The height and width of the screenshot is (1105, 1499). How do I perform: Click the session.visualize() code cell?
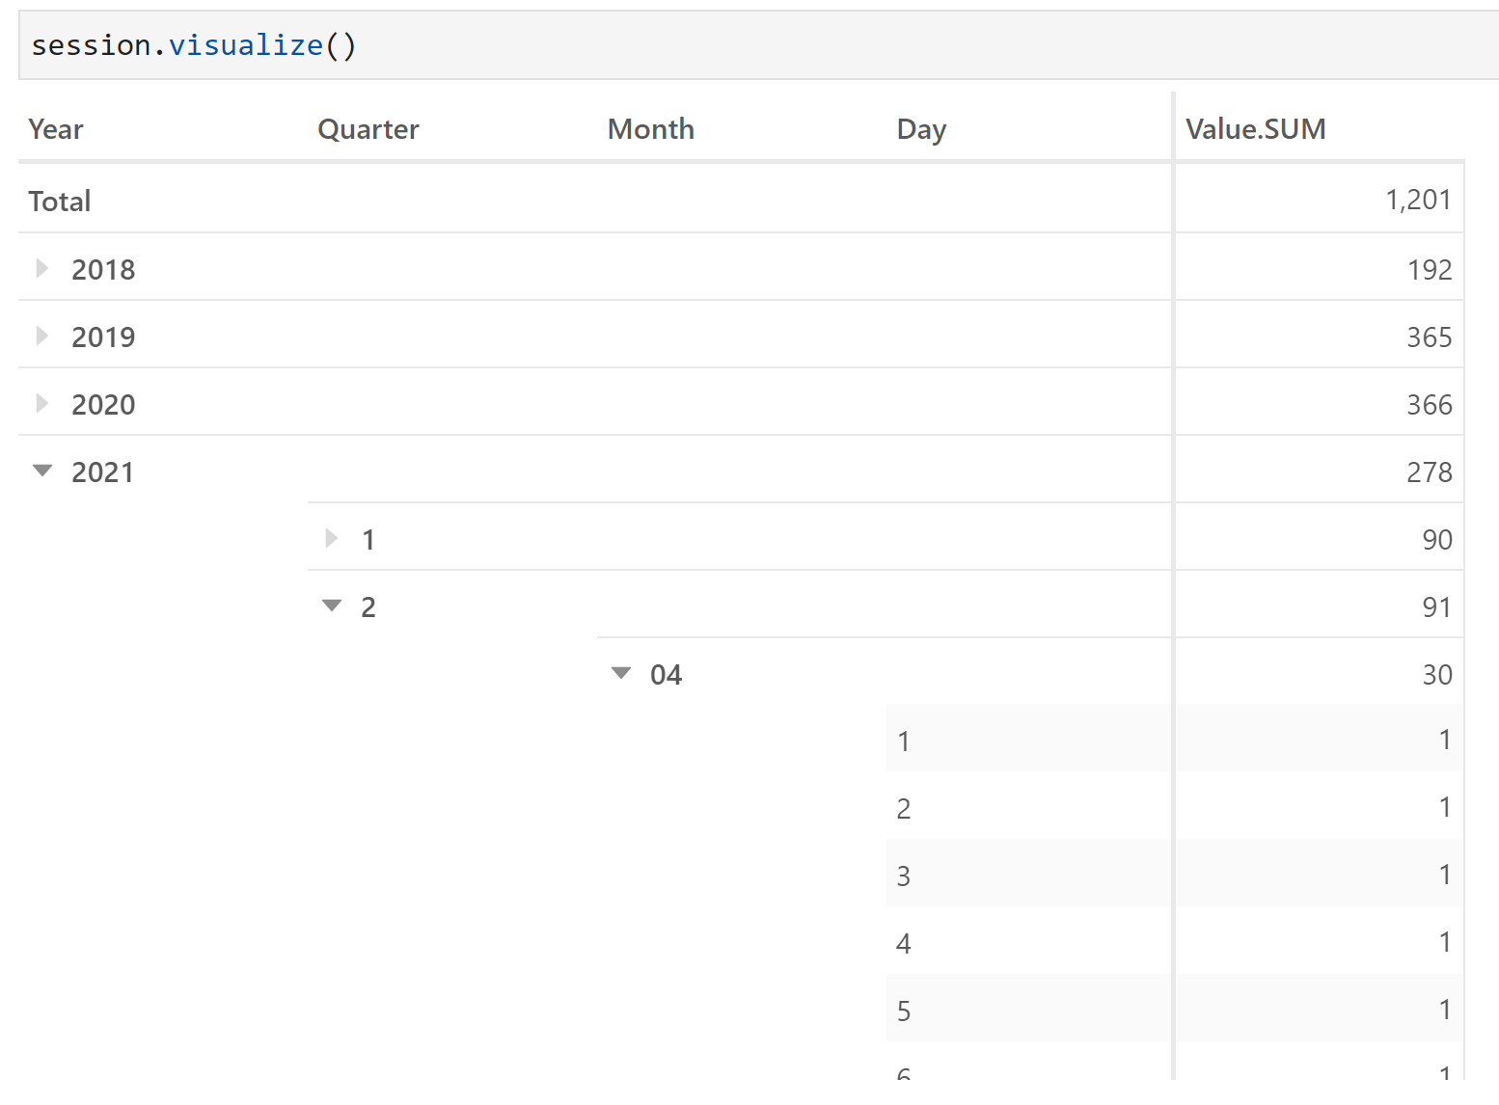[758, 45]
